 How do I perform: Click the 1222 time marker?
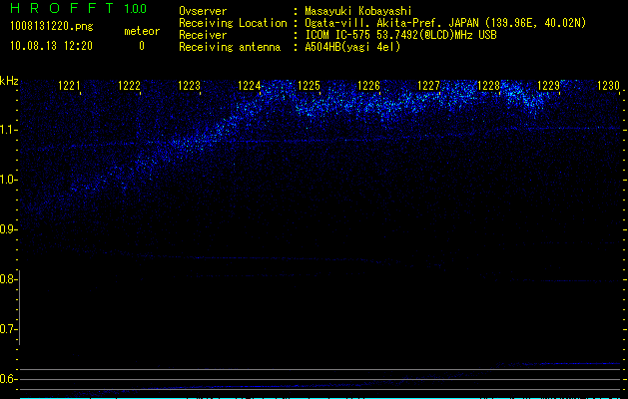(130, 86)
